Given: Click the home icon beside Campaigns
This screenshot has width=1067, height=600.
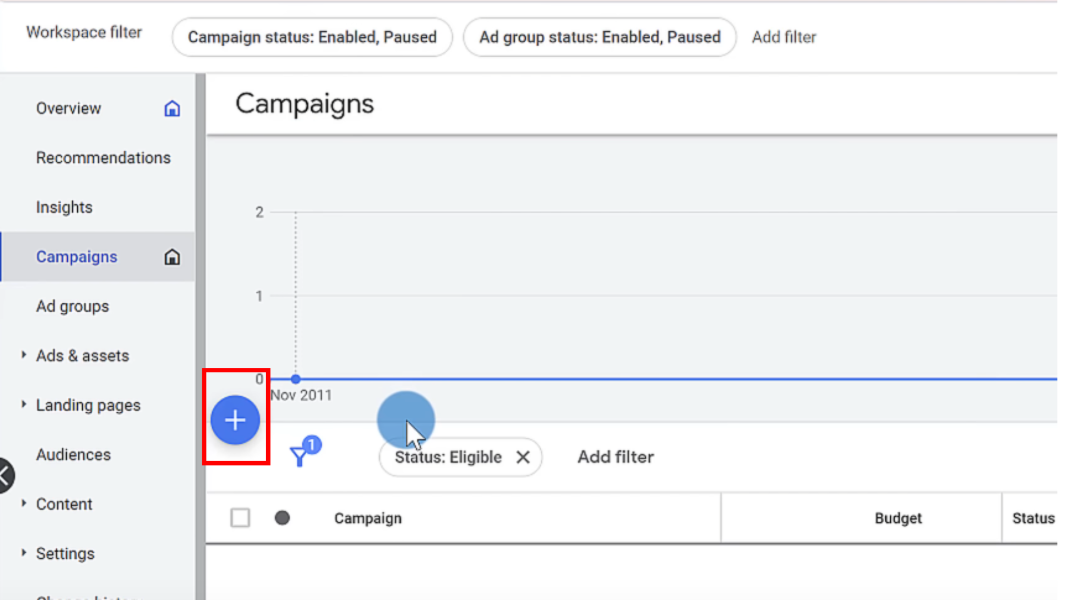Looking at the screenshot, I should point(172,257).
